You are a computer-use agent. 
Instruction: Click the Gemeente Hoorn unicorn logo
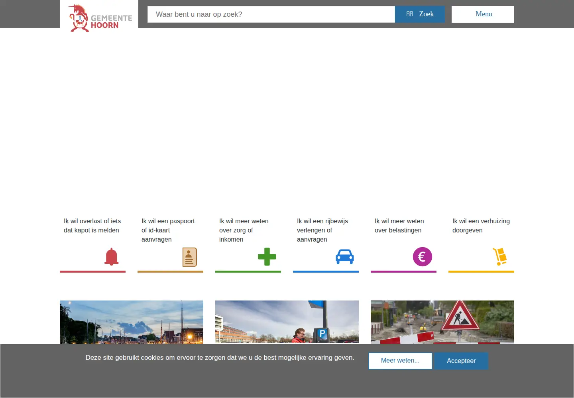coord(100,18)
